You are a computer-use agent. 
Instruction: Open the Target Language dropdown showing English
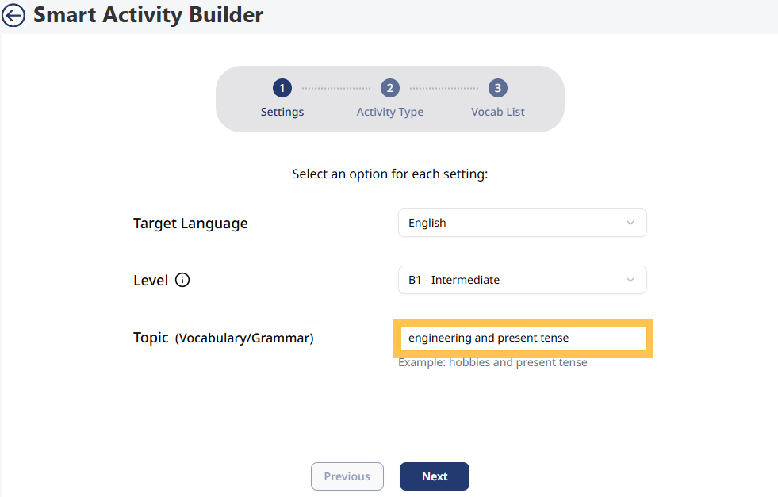(x=522, y=223)
